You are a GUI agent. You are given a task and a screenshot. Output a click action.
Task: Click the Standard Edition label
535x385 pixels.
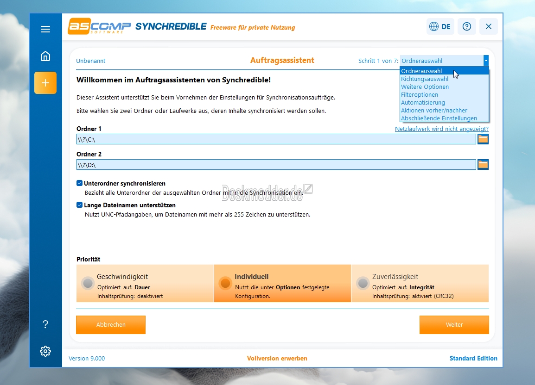473,358
